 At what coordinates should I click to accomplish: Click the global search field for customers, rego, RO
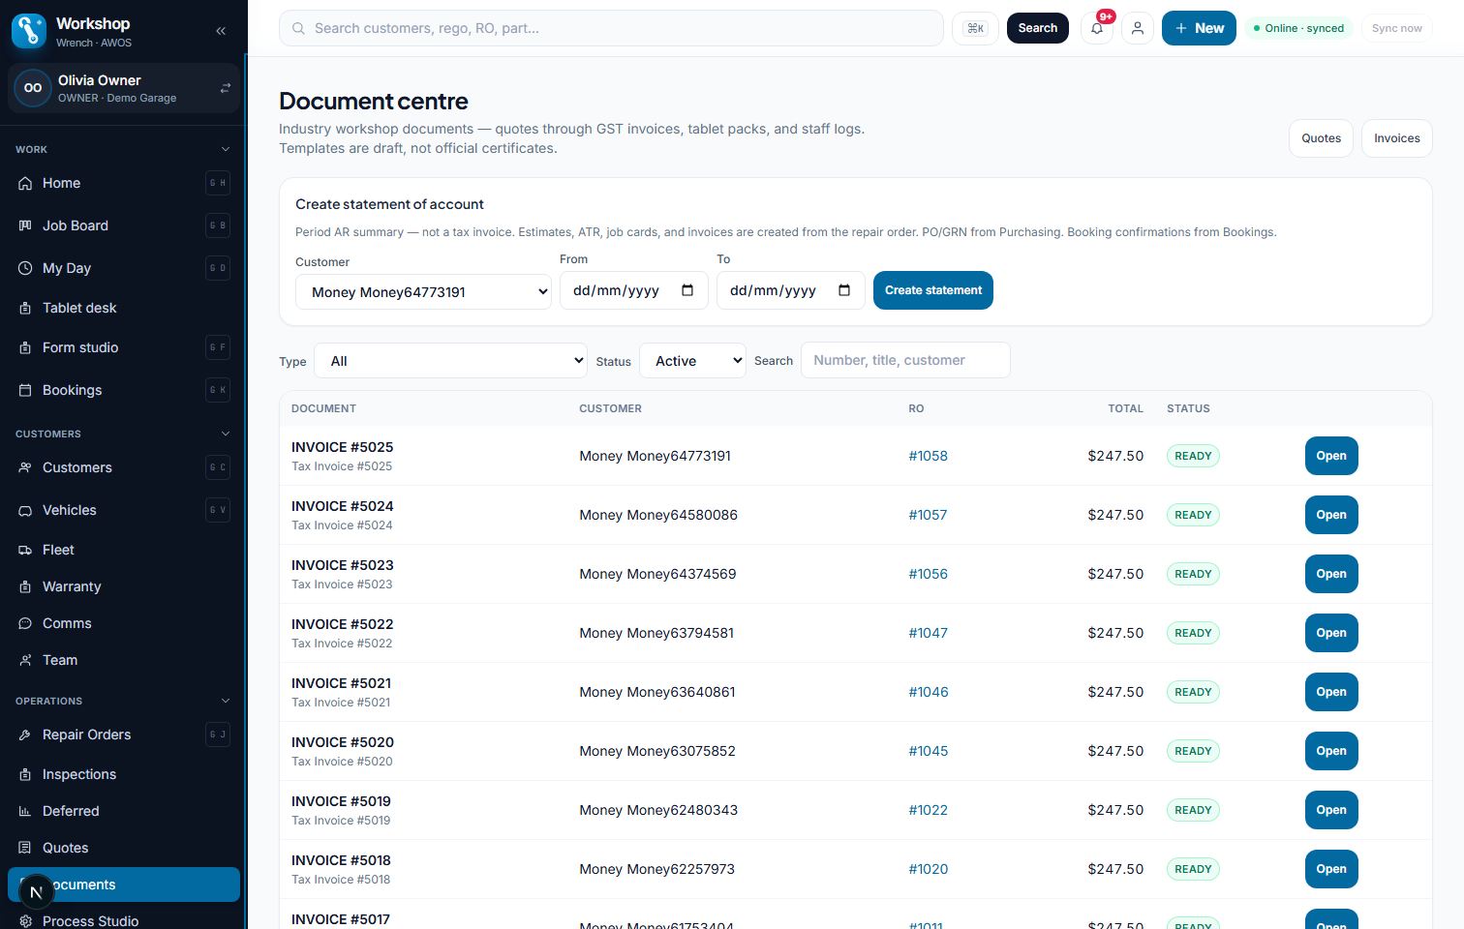click(611, 28)
